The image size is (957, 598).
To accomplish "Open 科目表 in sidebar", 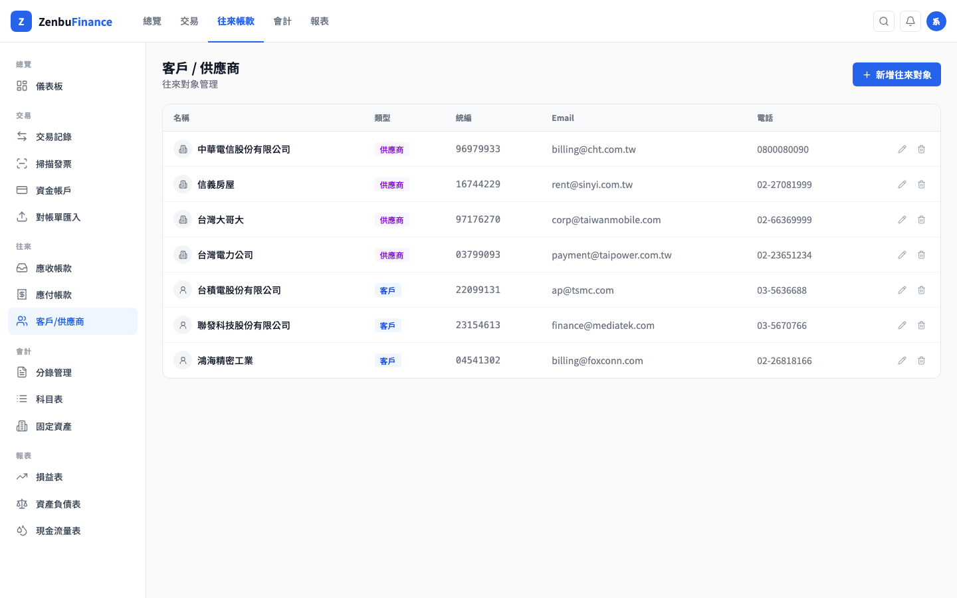I will pos(72,399).
